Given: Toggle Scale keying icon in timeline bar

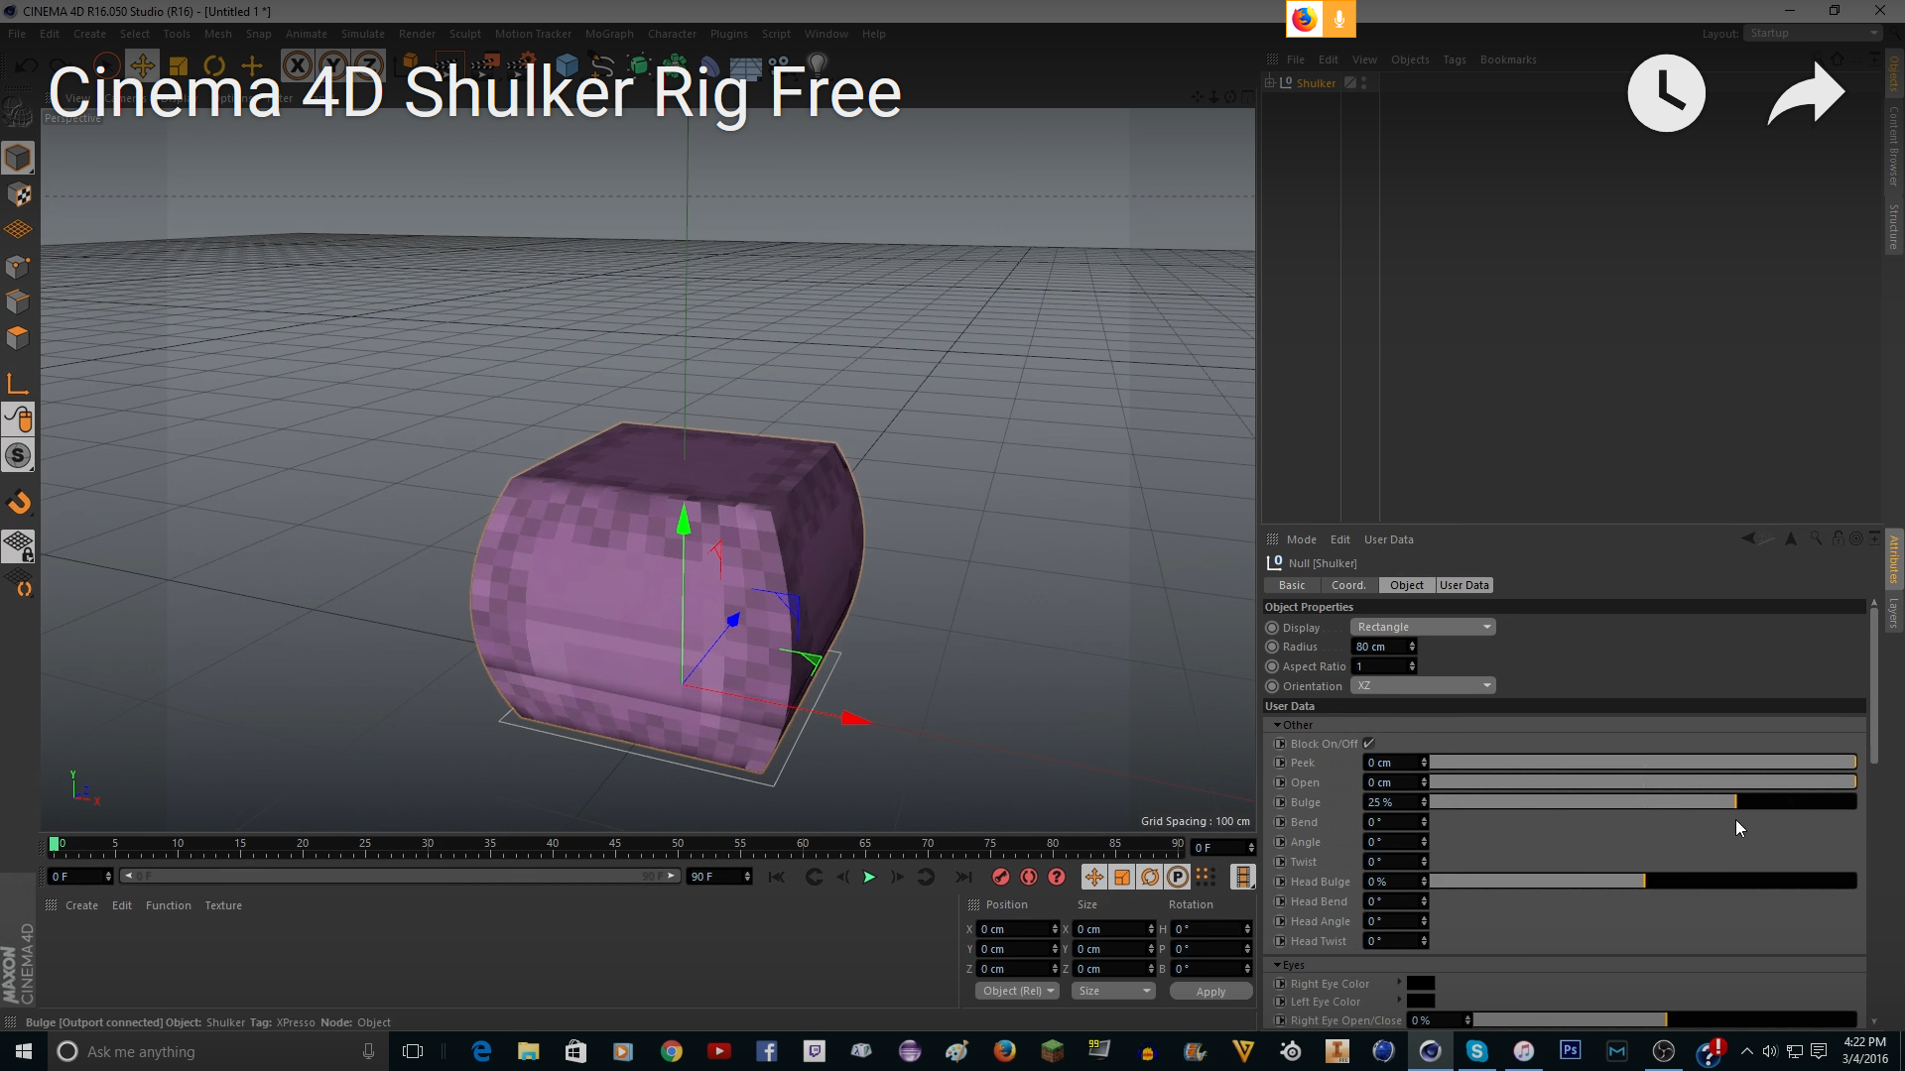Looking at the screenshot, I should 1121,877.
